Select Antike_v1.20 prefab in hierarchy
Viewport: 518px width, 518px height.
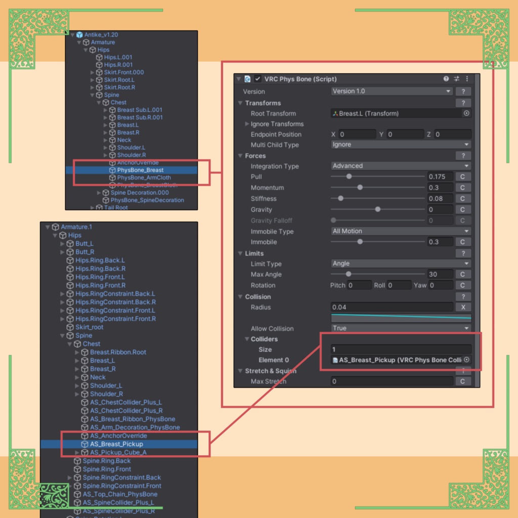pos(101,35)
